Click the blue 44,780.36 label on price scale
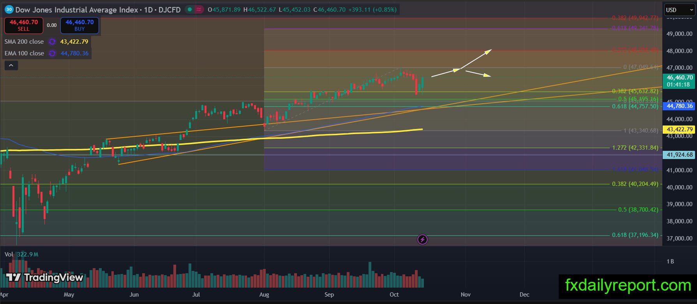This screenshot has height=304, width=697. point(679,106)
